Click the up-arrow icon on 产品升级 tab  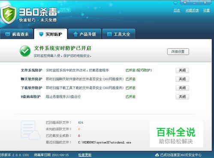[x=75, y=34]
